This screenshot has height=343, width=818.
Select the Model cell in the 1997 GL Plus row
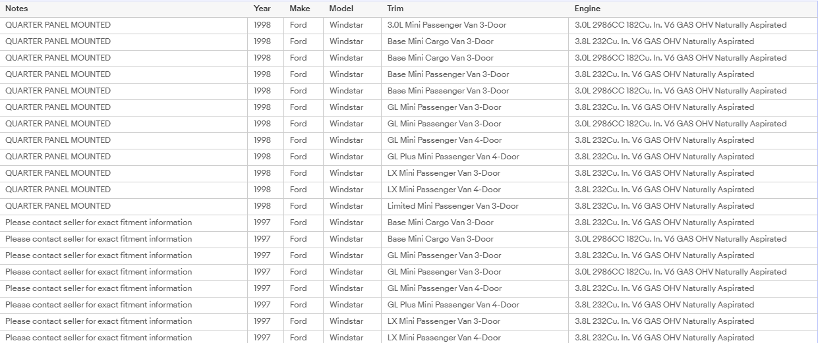[x=346, y=305]
